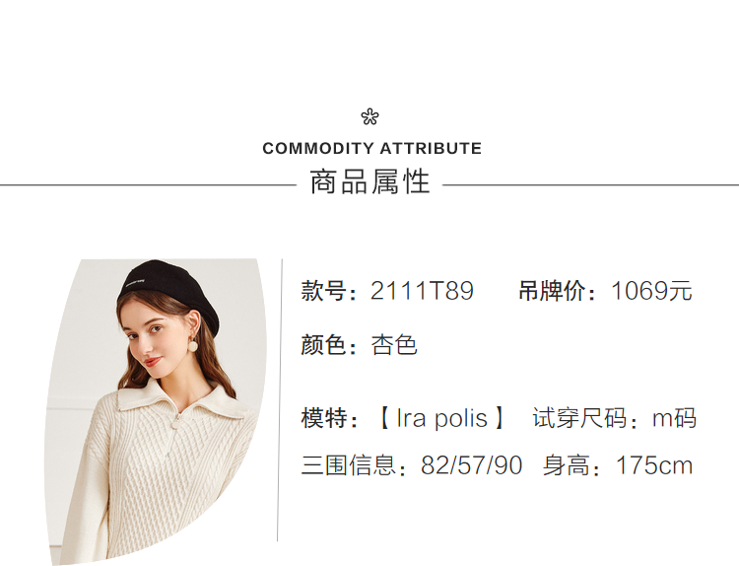Click the round earring in the photo
Viewport: 739px width, 566px height.
[x=194, y=348]
